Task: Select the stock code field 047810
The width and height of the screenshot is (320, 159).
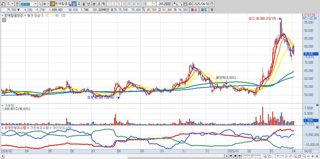Action: pos(27,4)
